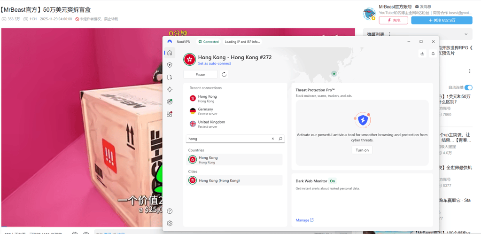
Task: Click the MrBeast官方账号 channel name
Action: coord(396,7)
